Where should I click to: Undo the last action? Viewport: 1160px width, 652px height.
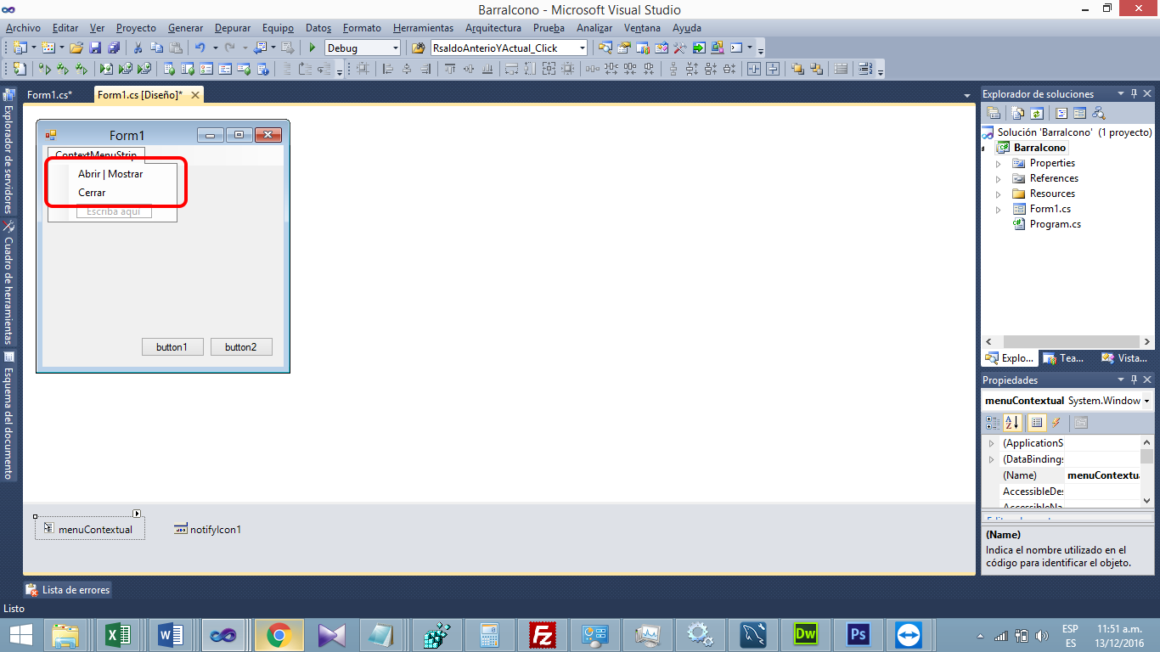pos(200,48)
